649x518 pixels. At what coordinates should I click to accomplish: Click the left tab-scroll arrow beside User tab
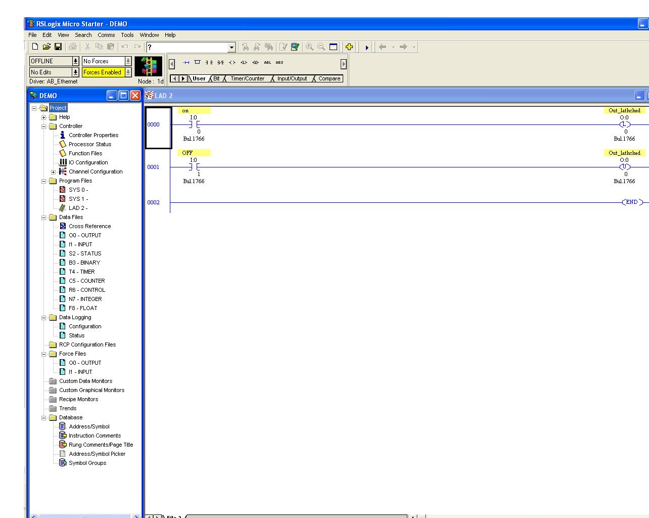pos(175,78)
